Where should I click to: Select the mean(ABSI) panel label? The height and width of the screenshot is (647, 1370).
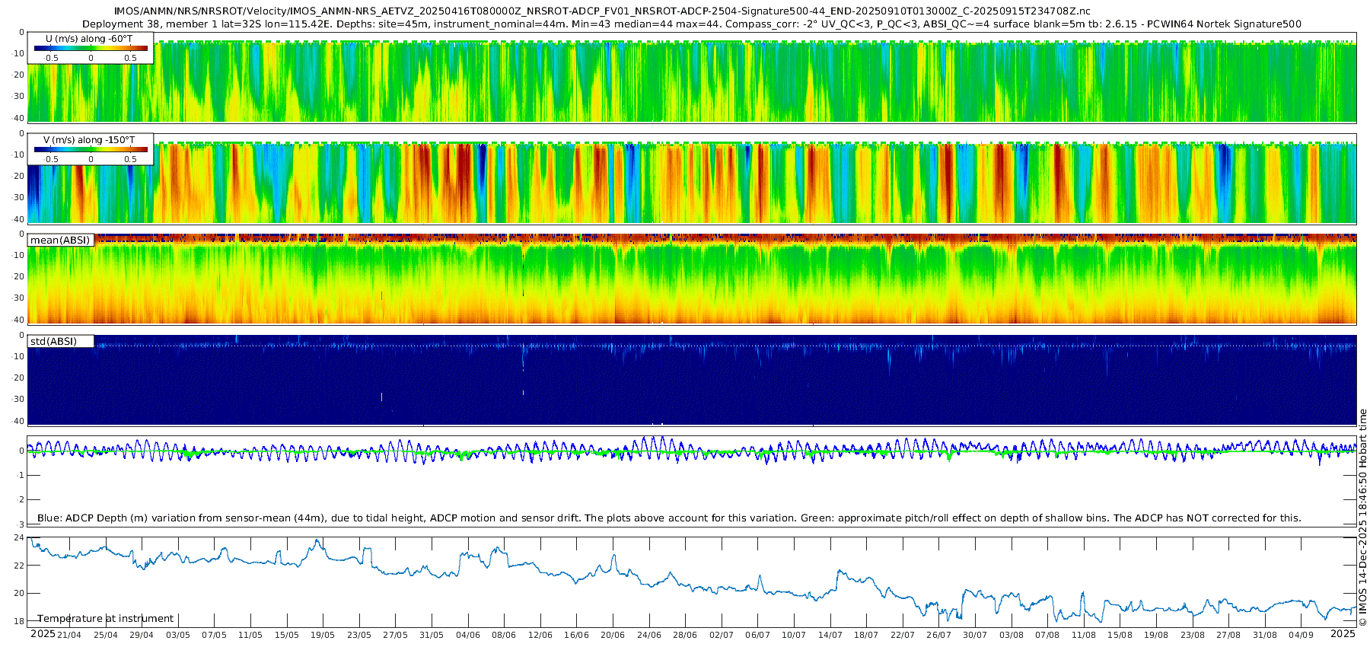(60, 241)
